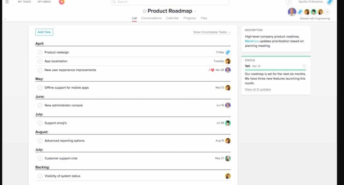Open the Conversations tab

click(x=151, y=18)
